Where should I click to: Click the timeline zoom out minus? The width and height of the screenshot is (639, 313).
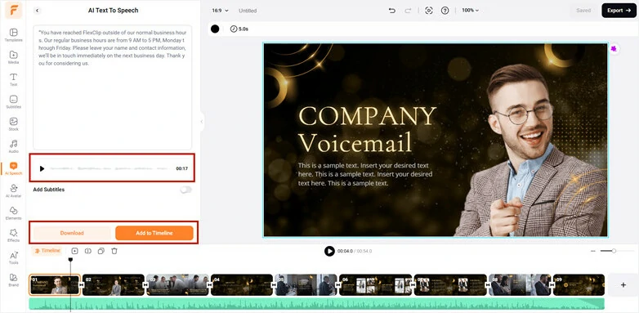coord(593,251)
